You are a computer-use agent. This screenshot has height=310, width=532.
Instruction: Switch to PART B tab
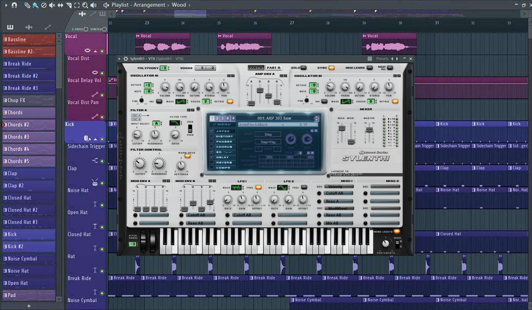tap(274, 68)
